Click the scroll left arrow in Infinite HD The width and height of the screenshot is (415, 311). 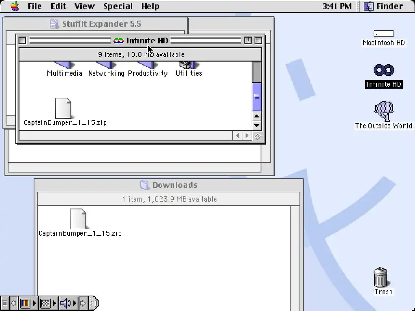[237, 136]
